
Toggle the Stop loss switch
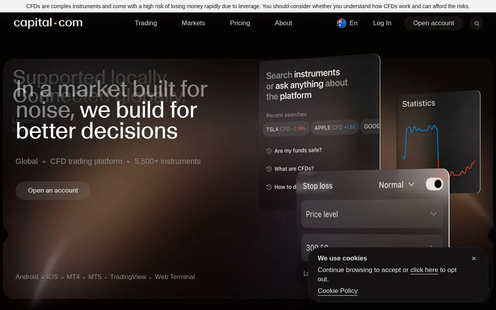click(434, 184)
